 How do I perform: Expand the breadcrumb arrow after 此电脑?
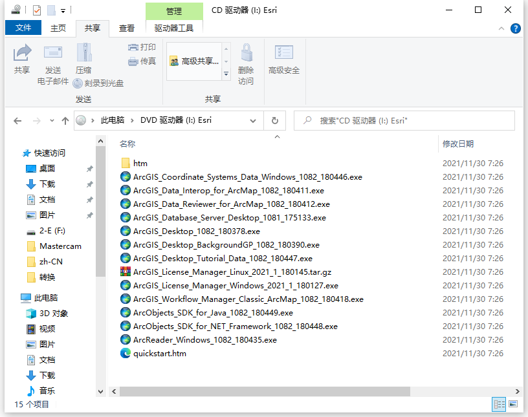[133, 120]
